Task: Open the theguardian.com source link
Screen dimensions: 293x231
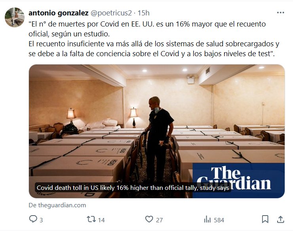Action: [x=57, y=205]
